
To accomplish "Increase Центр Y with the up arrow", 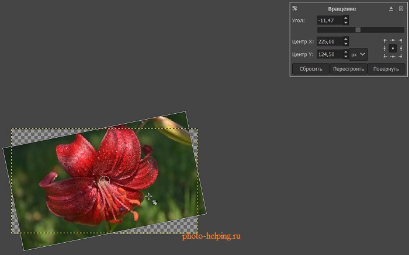I will [x=346, y=52].
